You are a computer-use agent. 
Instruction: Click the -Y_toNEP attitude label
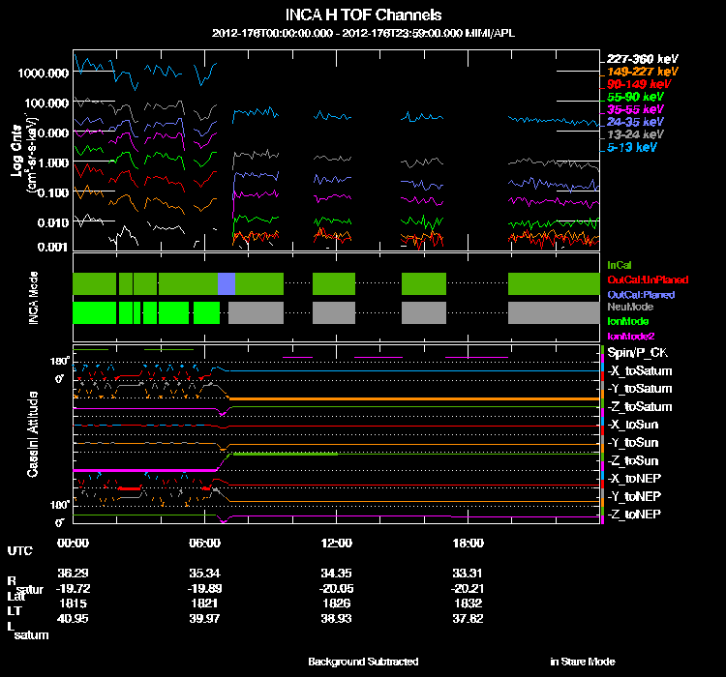coord(634,496)
